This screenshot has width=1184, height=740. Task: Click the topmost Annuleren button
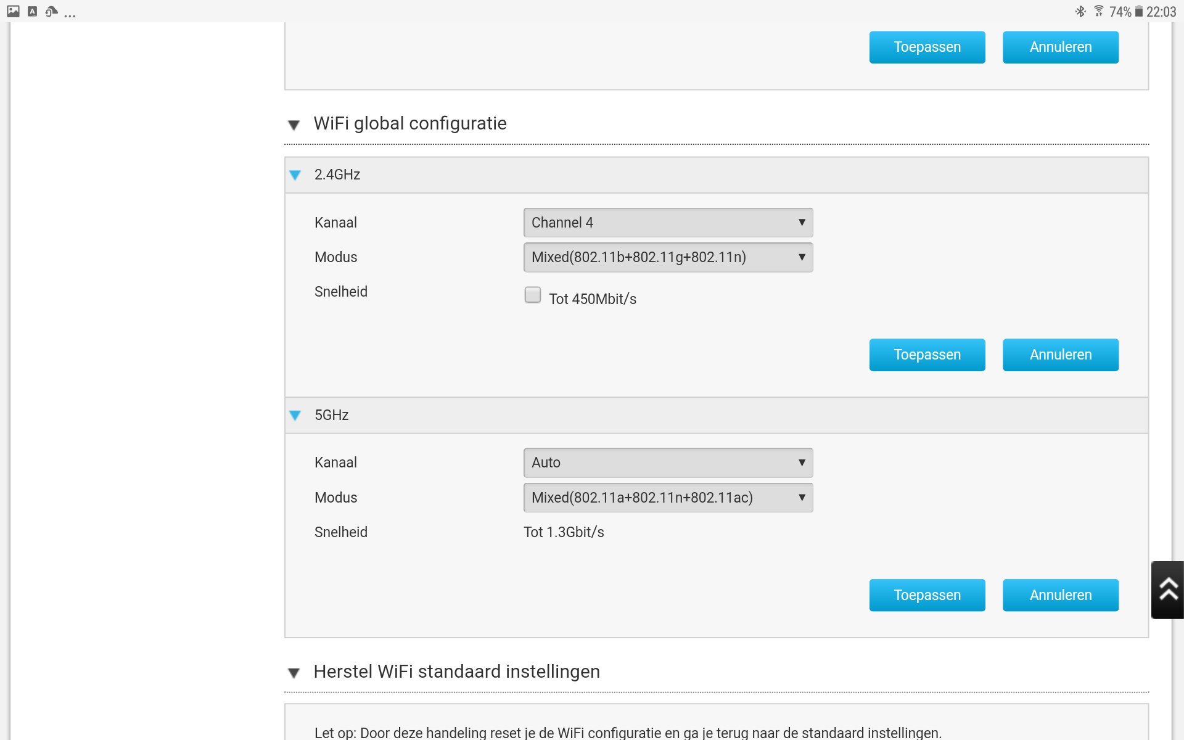pos(1060,47)
